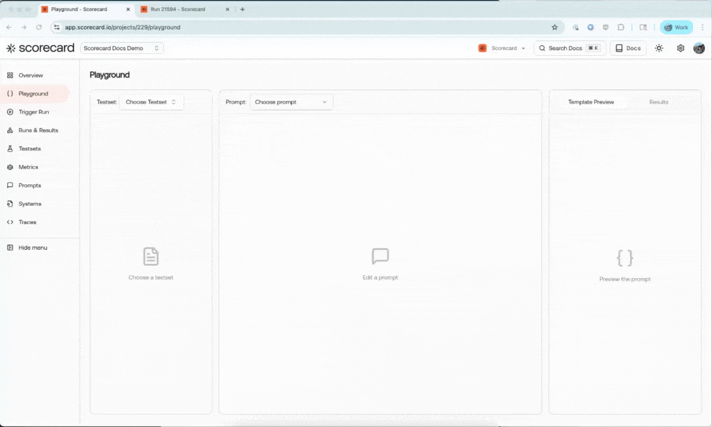Click the Prompts chat bubble icon
The image size is (712, 427).
pyautogui.click(x=10, y=186)
